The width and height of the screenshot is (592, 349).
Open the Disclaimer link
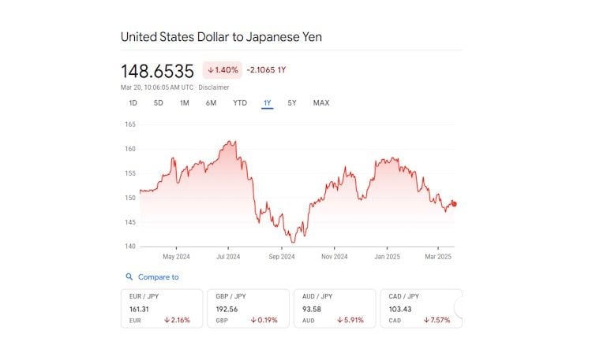tap(213, 87)
